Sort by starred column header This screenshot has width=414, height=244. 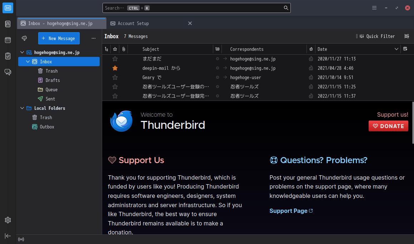[115, 49]
